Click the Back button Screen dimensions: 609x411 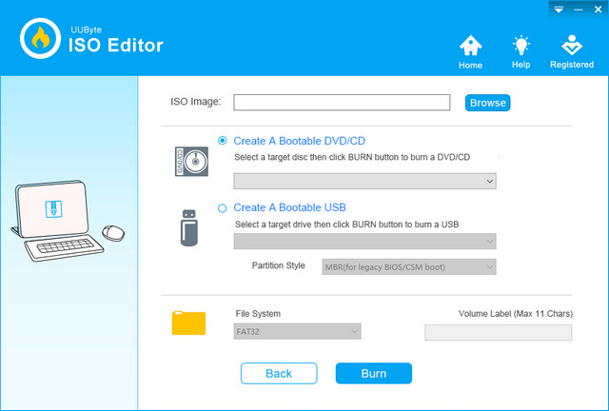[x=278, y=373]
